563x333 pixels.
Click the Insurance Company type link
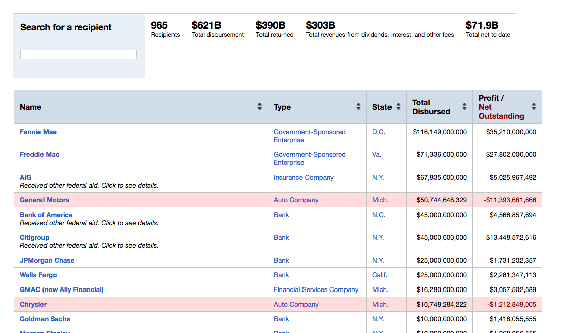(x=304, y=177)
